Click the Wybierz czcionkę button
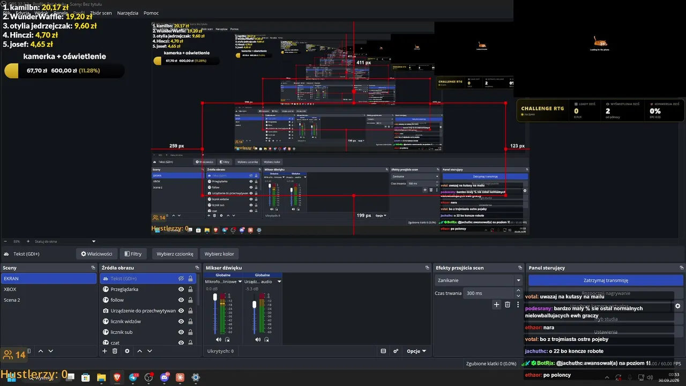686x386 pixels. [x=175, y=254]
